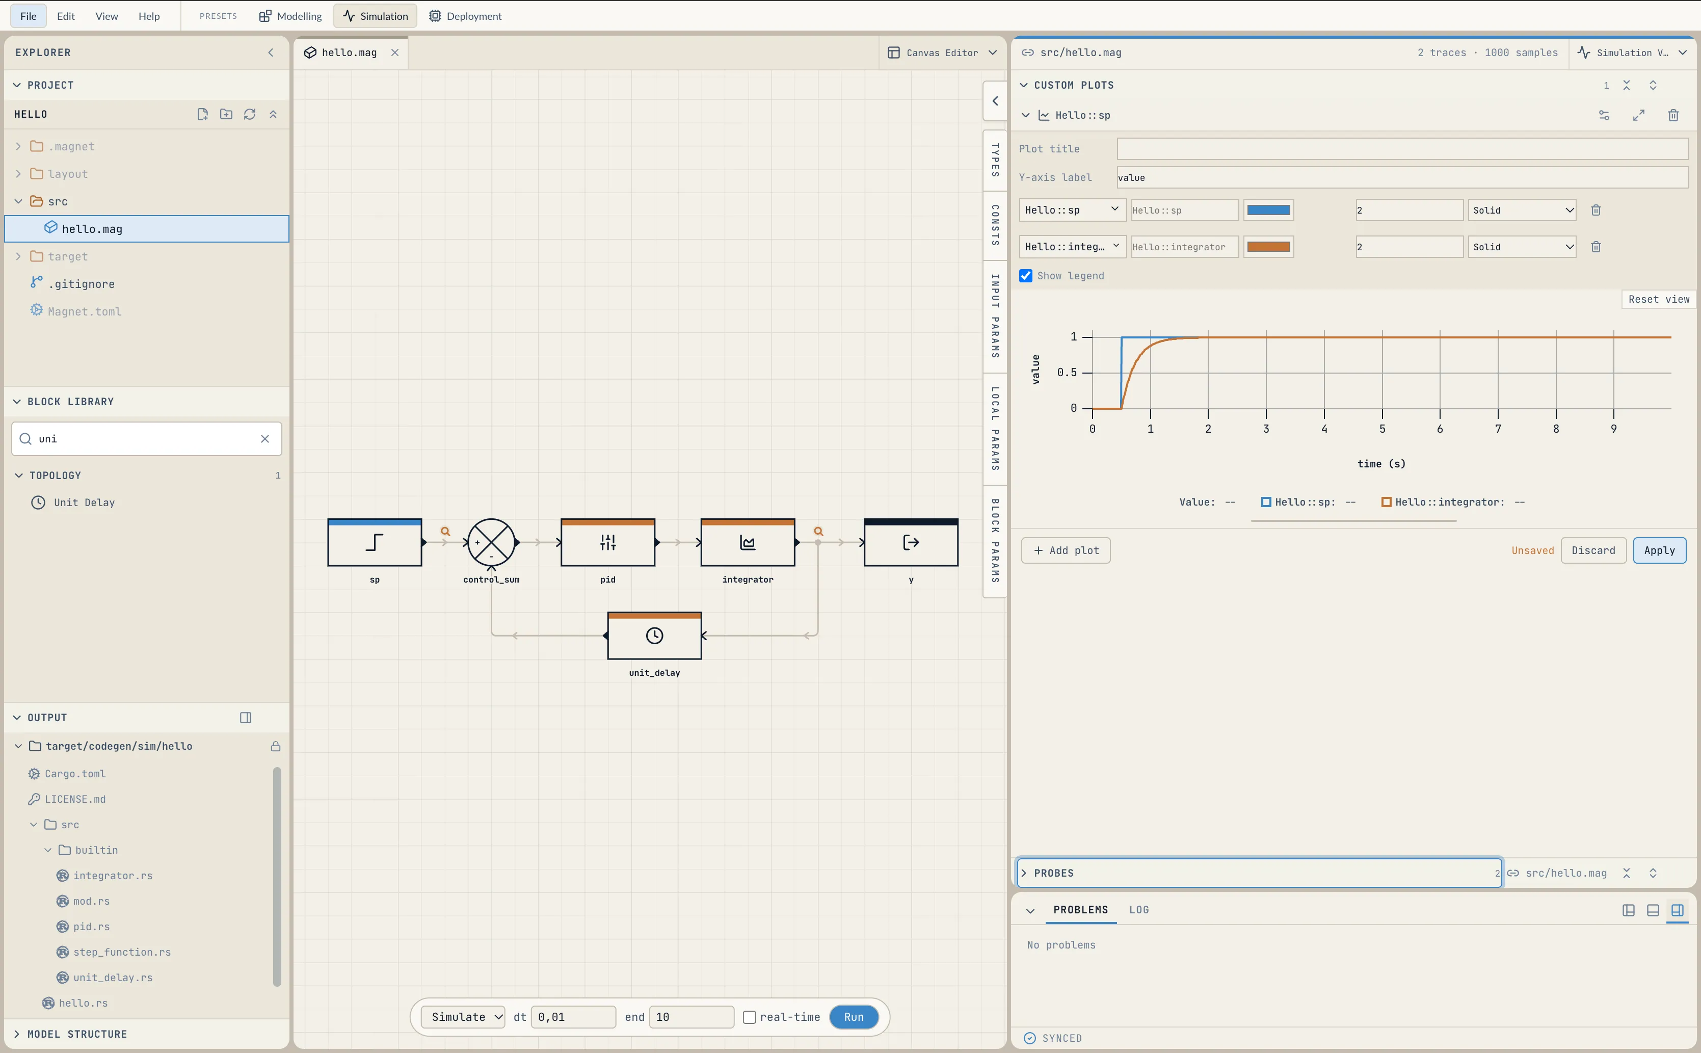Remove the Hello::sp trace row
The image size is (1701, 1053).
(1596, 210)
